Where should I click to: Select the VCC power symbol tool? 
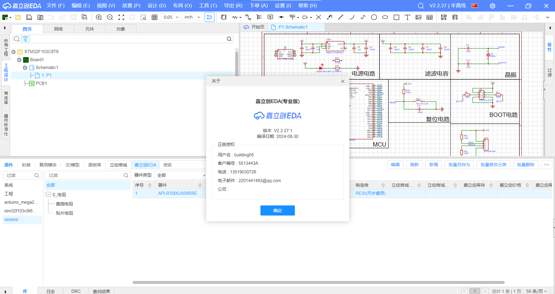pyautogui.click(x=293, y=17)
